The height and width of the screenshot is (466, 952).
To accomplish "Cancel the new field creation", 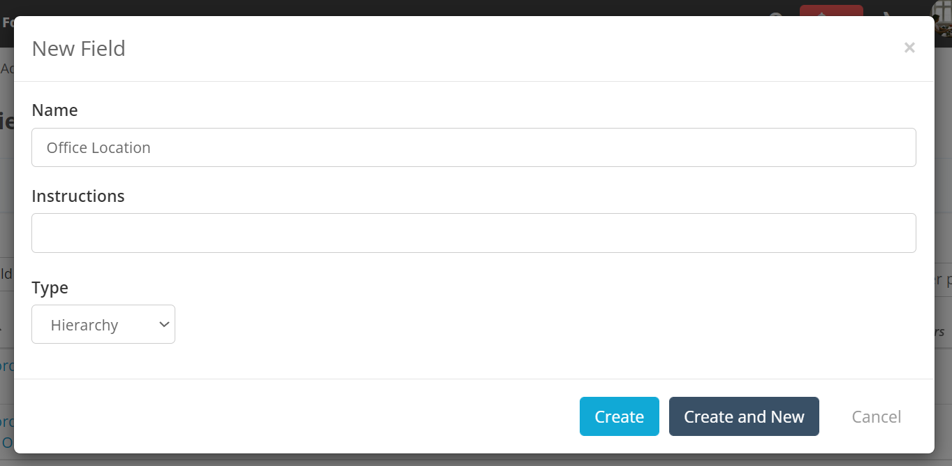I will click(x=876, y=416).
